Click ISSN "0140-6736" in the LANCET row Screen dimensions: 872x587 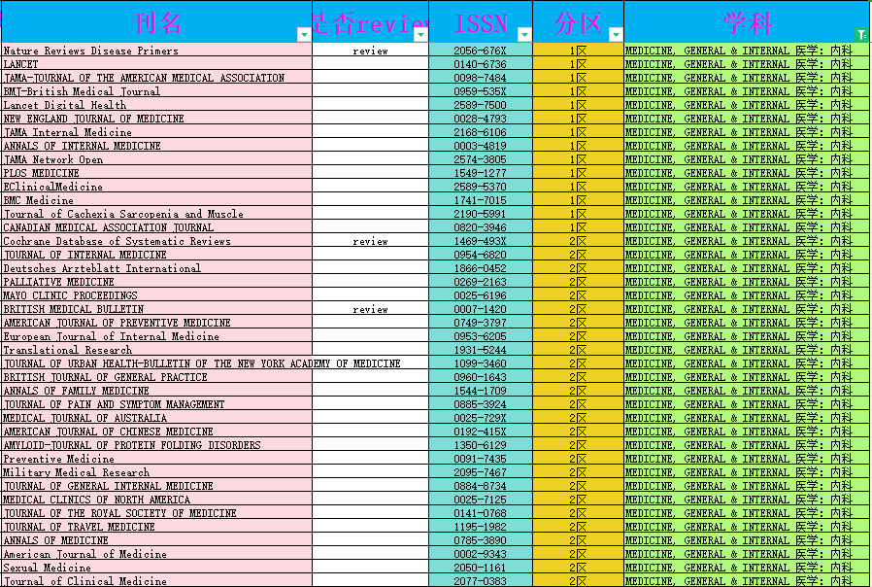point(481,64)
